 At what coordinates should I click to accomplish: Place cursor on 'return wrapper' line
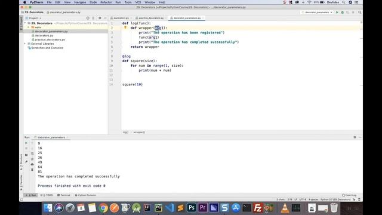pyautogui.click(x=144, y=47)
